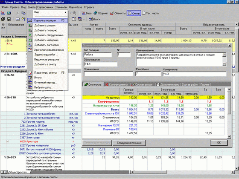The height and width of the screenshot is (179, 239).
Task: Click the Следующая позиция button
Action: tap(129, 143)
